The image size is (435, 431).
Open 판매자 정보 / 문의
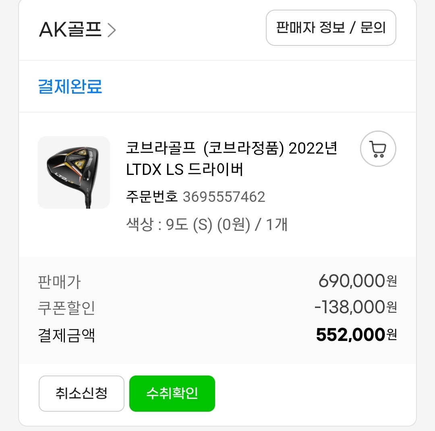point(331,28)
